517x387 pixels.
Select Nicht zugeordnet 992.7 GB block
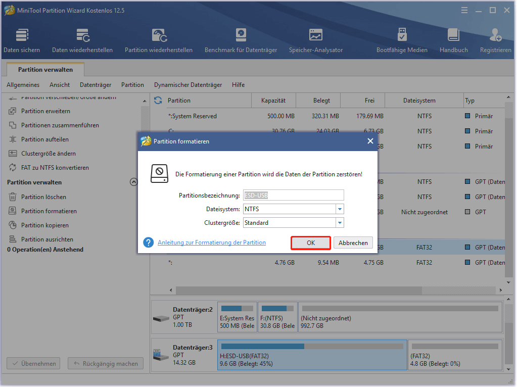400,317
